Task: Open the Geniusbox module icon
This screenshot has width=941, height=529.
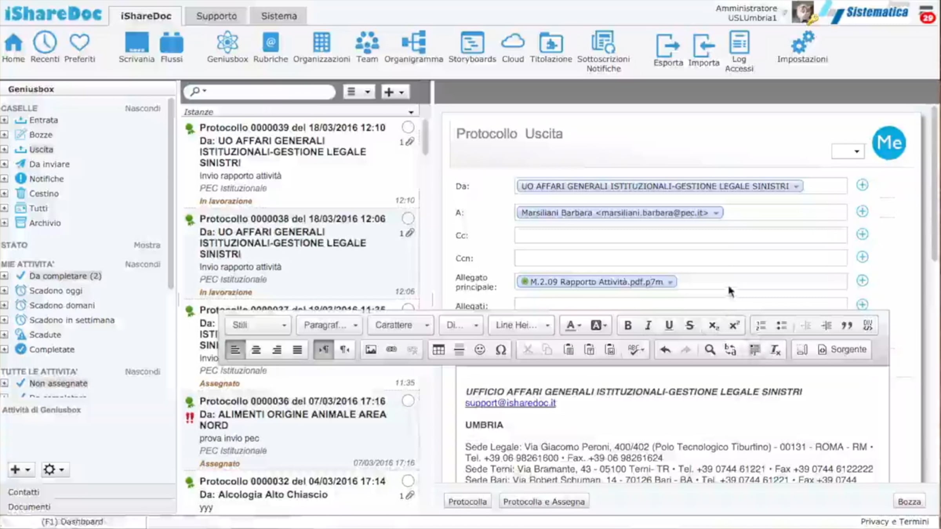Action: [227, 42]
